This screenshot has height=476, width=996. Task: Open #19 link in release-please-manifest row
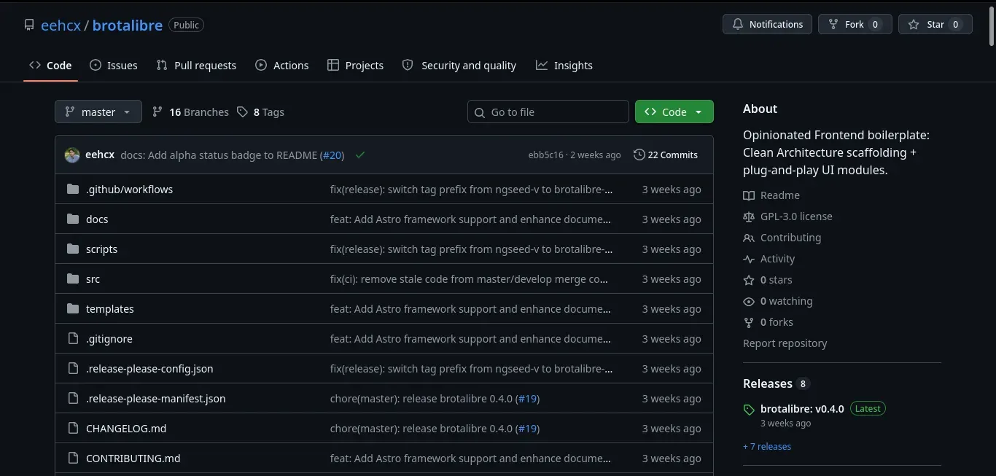tap(529, 398)
